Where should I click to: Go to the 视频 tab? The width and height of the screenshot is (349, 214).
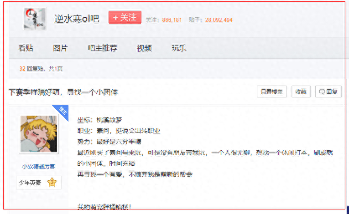tap(144, 48)
